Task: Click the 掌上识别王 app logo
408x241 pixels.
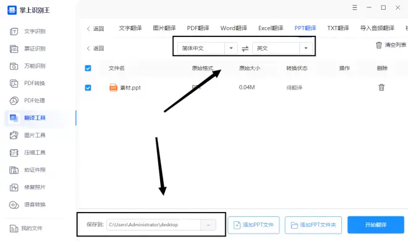Action: [12, 10]
